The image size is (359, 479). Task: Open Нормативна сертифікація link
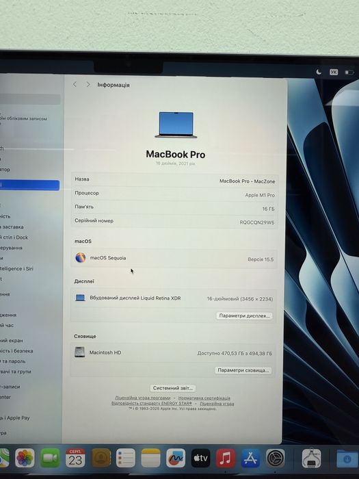pos(204,398)
